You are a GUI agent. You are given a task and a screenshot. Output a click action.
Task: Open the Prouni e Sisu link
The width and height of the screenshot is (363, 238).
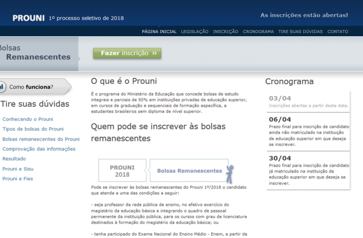pos(18,169)
